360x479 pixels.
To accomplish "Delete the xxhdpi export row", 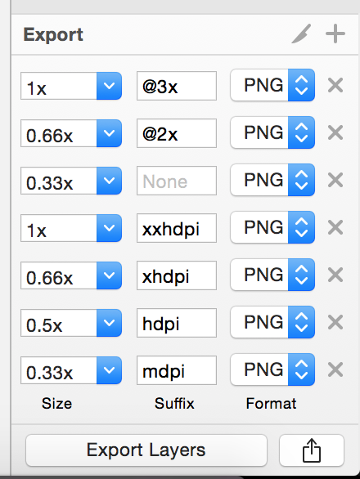I will point(335,227).
